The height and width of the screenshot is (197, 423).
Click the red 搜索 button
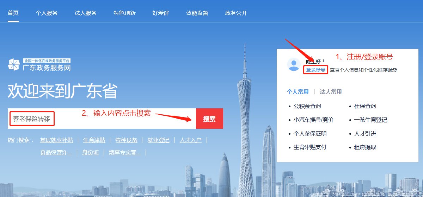click(209, 119)
